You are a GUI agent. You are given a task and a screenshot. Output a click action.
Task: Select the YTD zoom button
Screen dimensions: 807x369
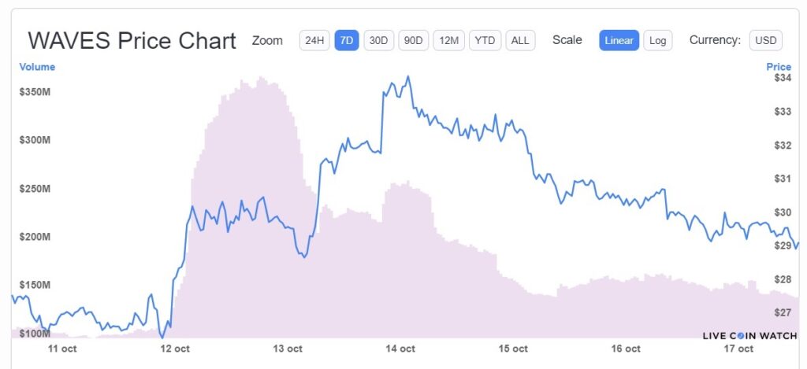pos(485,41)
